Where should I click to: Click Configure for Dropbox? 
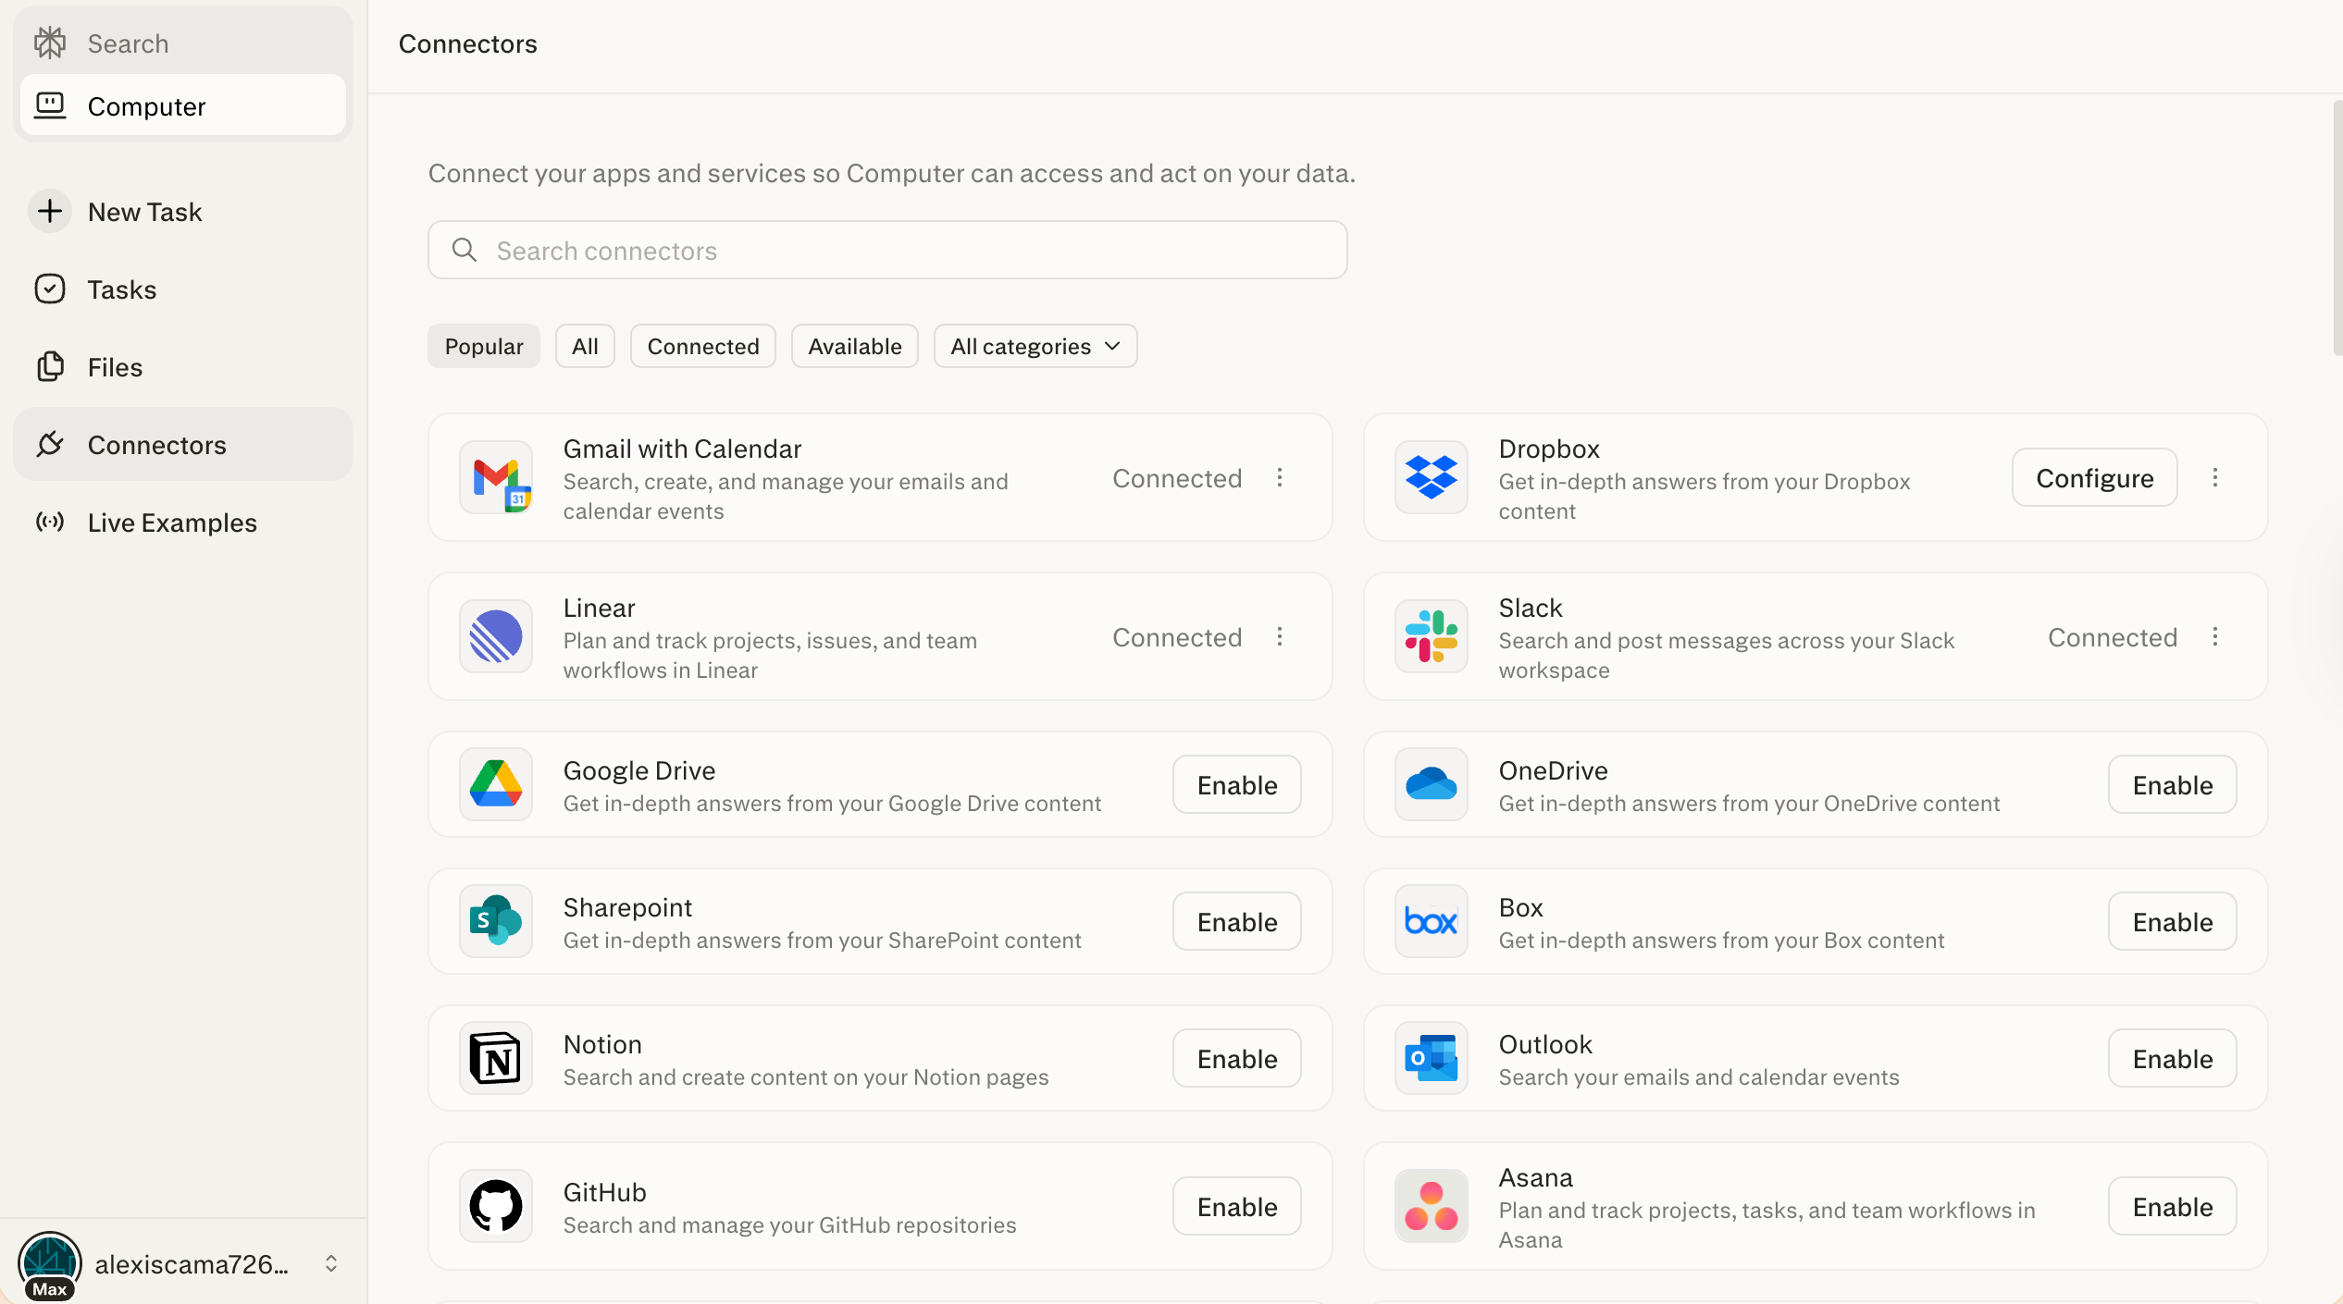pyautogui.click(x=2094, y=477)
